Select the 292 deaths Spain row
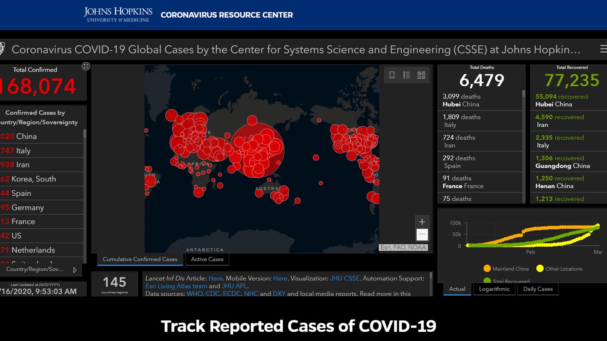 pyautogui.click(x=481, y=162)
